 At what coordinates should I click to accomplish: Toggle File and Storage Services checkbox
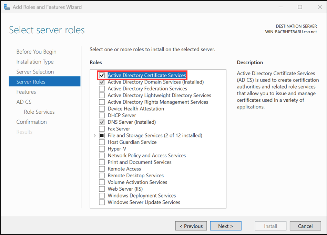[102, 135]
